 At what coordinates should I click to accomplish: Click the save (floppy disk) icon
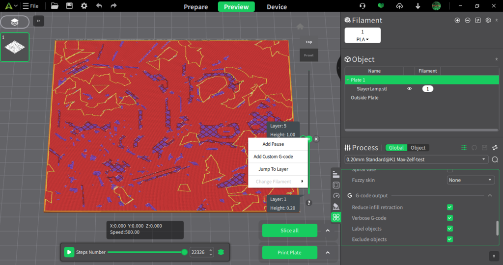click(x=69, y=6)
